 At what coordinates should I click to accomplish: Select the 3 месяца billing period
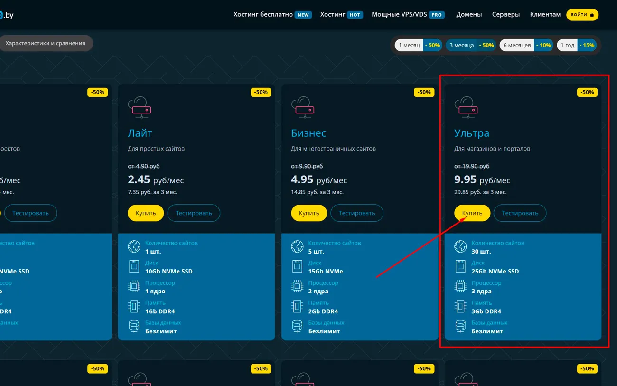[x=471, y=45]
